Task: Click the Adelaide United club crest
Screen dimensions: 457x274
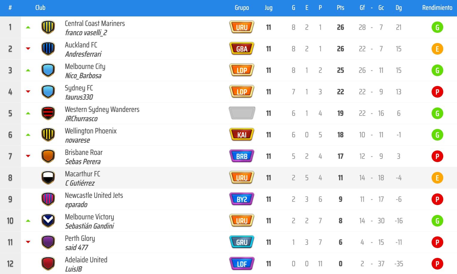Action: point(48,264)
